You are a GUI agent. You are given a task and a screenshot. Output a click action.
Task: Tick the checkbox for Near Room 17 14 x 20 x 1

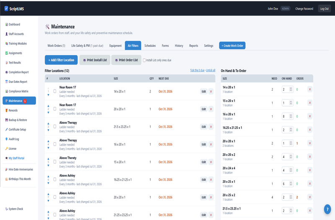pyautogui.click(x=55, y=91)
